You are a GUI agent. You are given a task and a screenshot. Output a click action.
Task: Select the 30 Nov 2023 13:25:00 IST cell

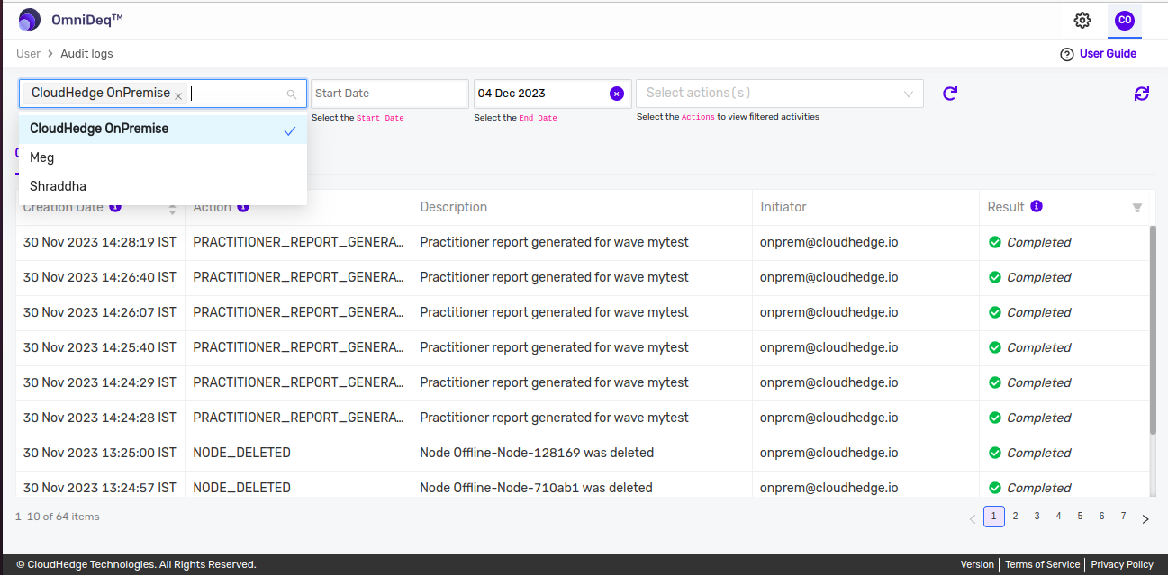click(x=100, y=453)
